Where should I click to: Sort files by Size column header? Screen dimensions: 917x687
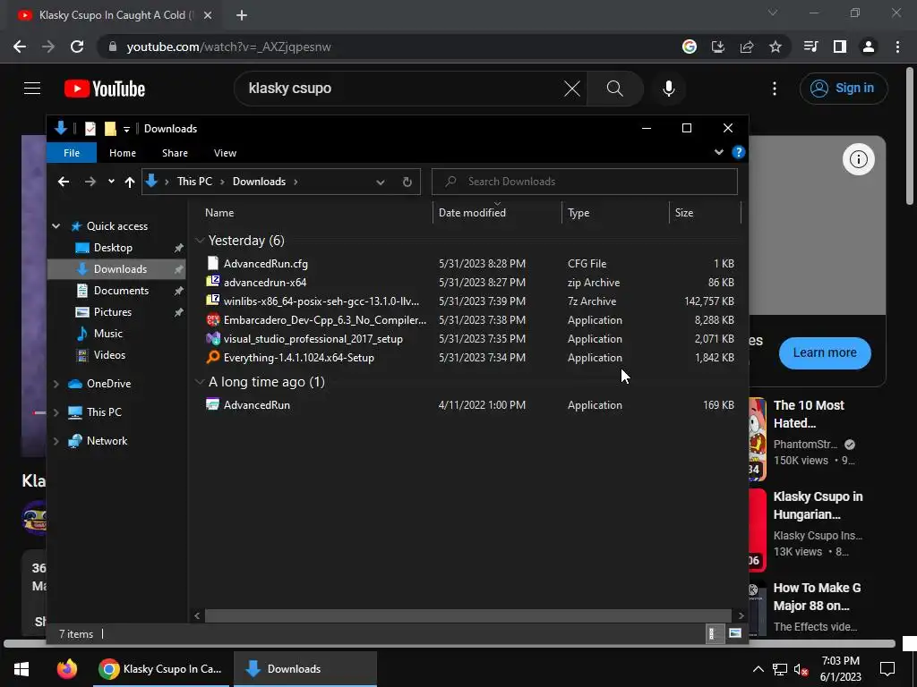(705, 213)
